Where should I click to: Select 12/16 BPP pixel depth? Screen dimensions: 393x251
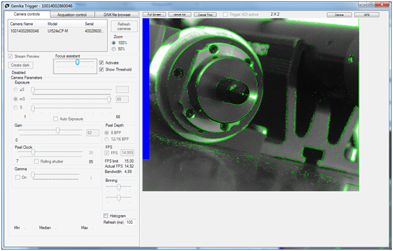(106, 139)
